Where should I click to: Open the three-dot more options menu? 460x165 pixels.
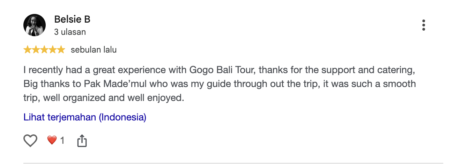(423, 25)
